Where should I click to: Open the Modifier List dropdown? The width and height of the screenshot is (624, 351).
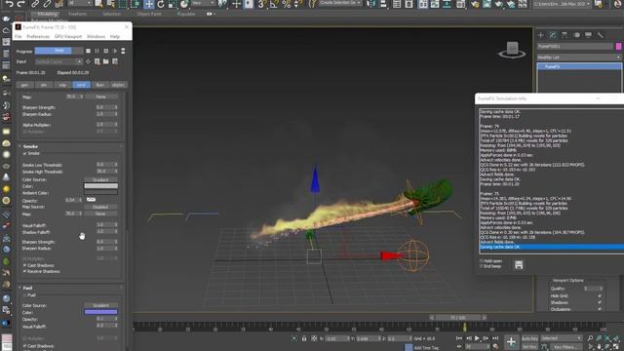[x=578, y=58]
